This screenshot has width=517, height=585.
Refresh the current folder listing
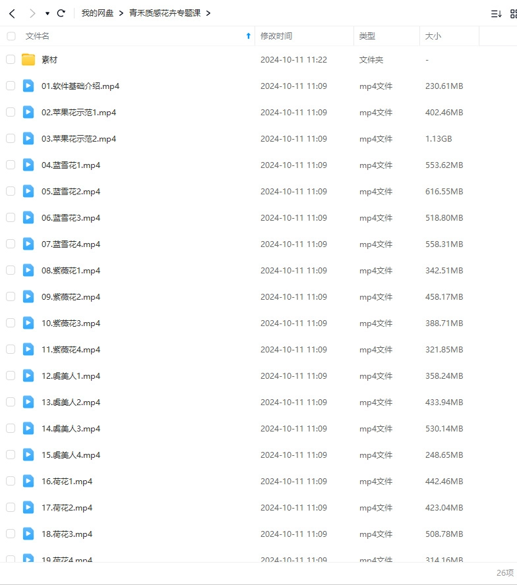[x=61, y=13]
